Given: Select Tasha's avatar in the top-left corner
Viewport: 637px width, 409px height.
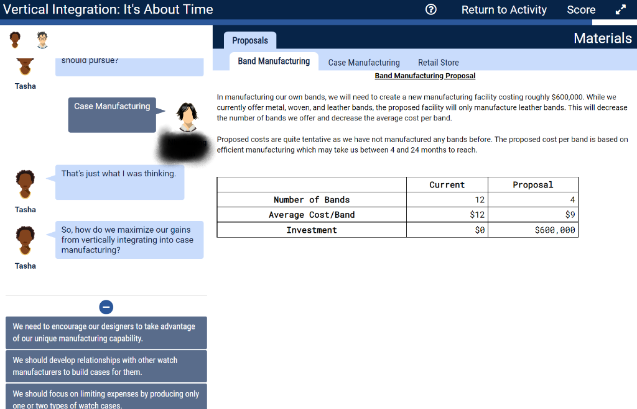Looking at the screenshot, I should point(14,38).
